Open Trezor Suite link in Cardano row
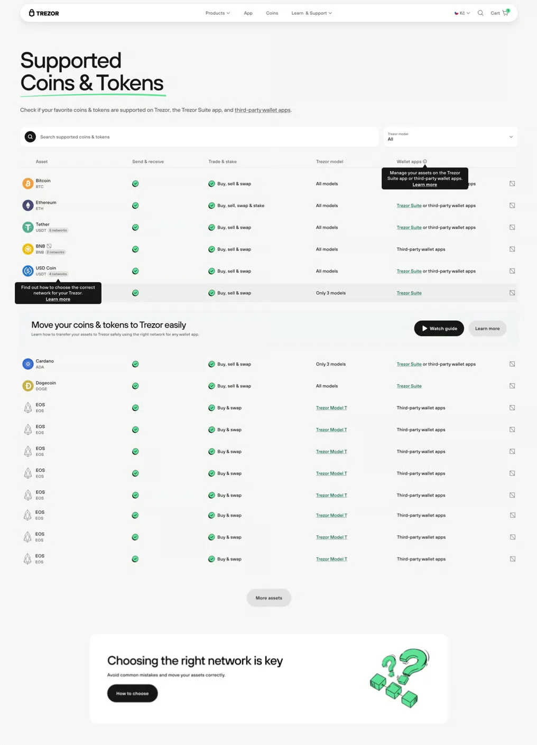 point(409,364)
